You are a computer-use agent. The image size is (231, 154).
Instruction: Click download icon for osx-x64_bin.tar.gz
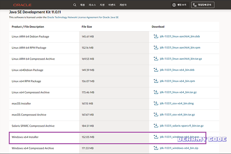click(x=156, y=115)
